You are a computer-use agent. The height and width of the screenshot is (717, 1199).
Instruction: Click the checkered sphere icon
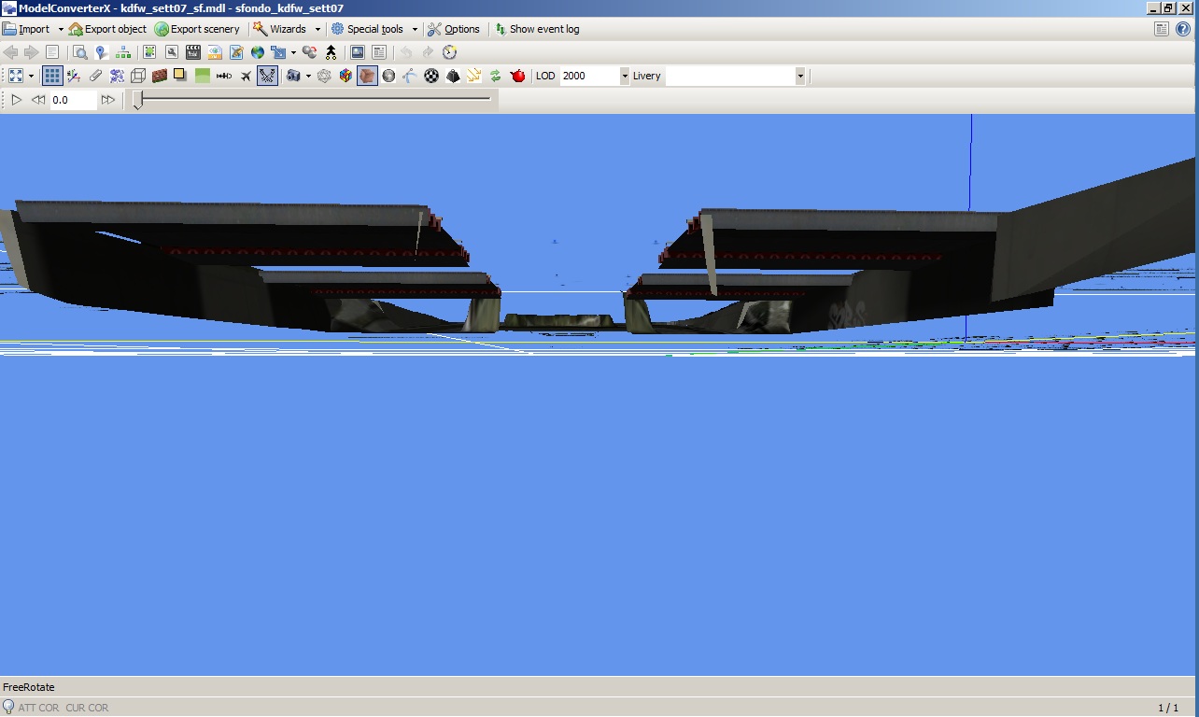(x=430, y=76)
